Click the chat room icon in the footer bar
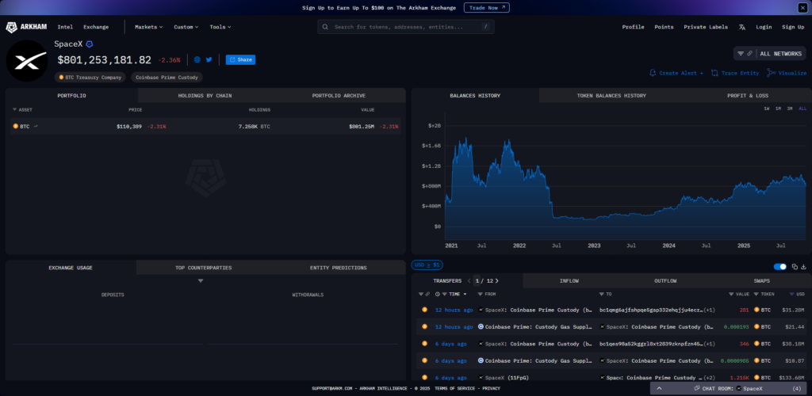This screenshot has height=396, width=812. point(697,388)
